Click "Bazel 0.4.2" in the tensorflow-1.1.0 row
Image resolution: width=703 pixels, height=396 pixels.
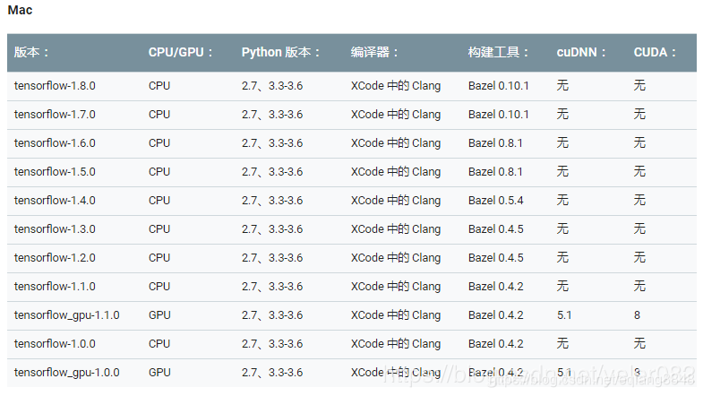tap(496, 287)
